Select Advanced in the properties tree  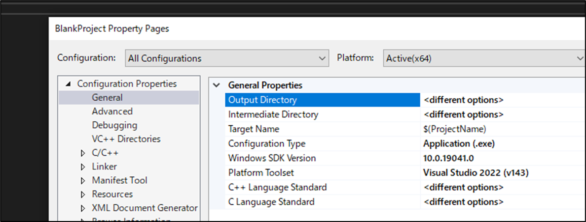(x=112, y=111)
